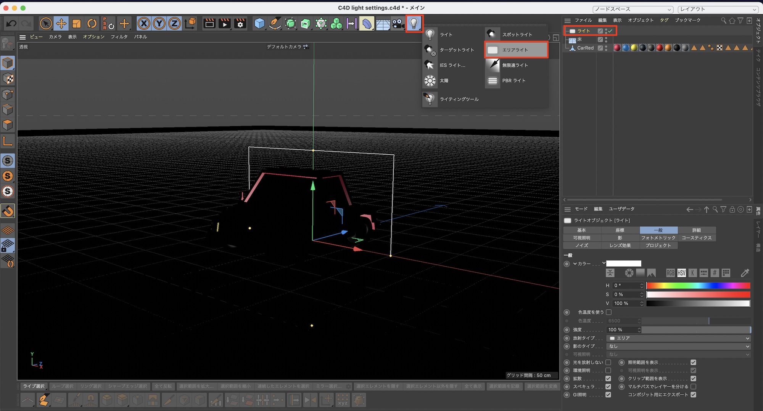Click the light bulb Light icon
Screen dimensions: 763x411
414,24
